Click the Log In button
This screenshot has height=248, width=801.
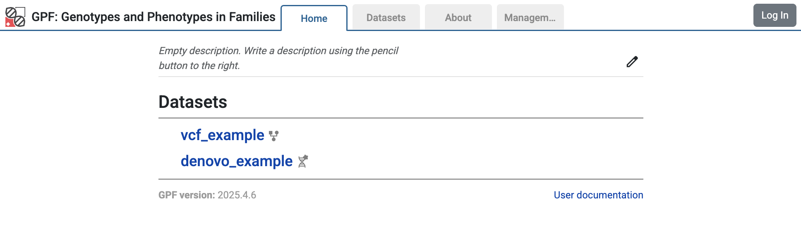coord(774,15)
